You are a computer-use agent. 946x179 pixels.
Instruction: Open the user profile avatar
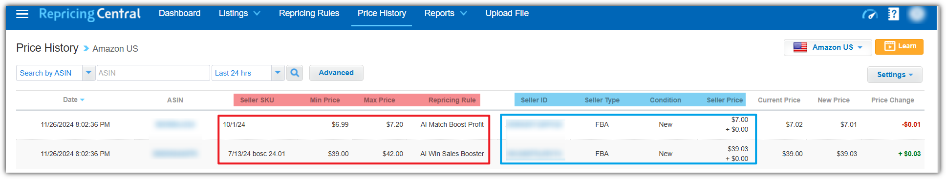coord(917,14)
